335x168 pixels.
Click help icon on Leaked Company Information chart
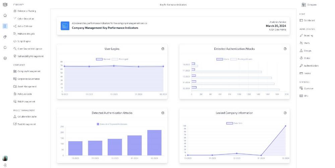click(x=285, y=113)
